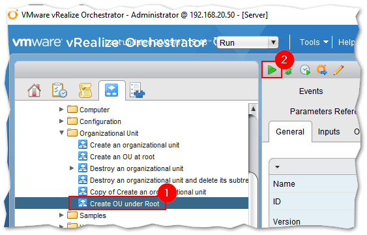This screenshot has height=235, width=367.
Task: Click the Create an OU at root icon
Action: (x=83, y=156)
